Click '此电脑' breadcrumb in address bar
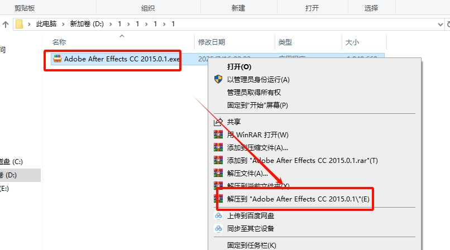 [46, 24]
